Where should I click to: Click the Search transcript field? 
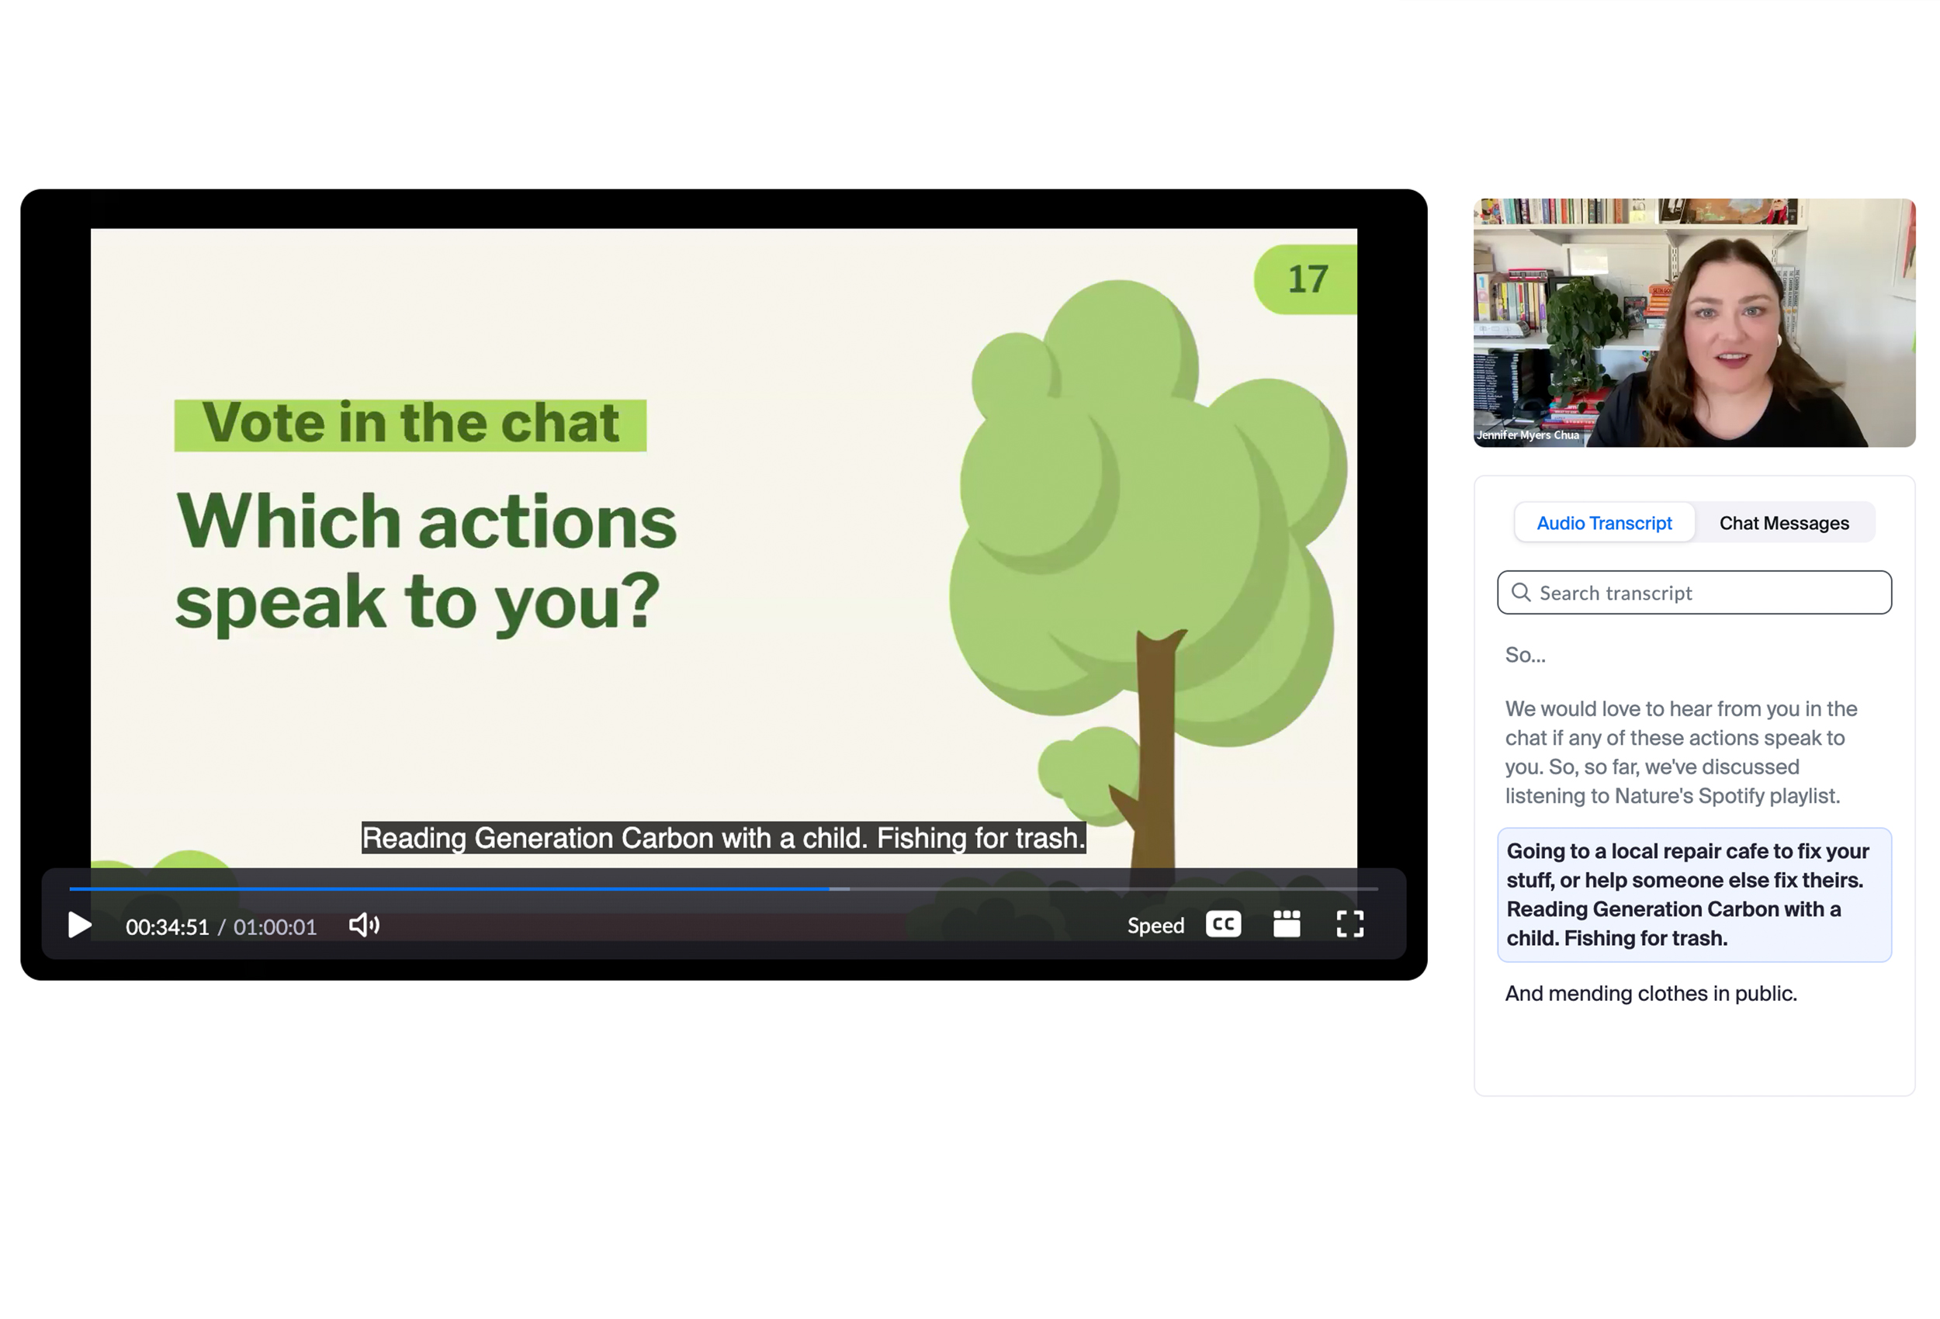(1703, 594)
